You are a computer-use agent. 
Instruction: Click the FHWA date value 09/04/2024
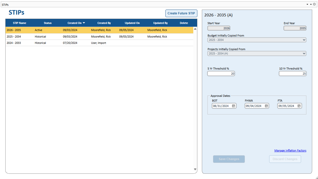coord(253,106)
